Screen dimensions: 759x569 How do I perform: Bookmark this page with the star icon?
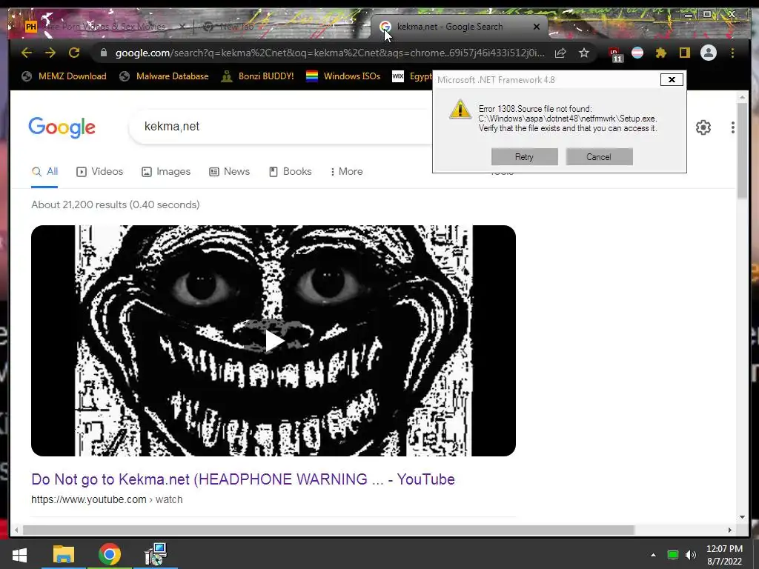pyautogui.click(x=584, y=53)
